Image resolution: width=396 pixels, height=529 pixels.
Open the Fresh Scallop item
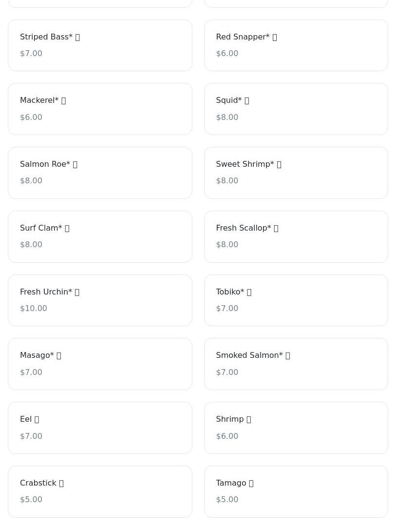[x=296, y=236]
